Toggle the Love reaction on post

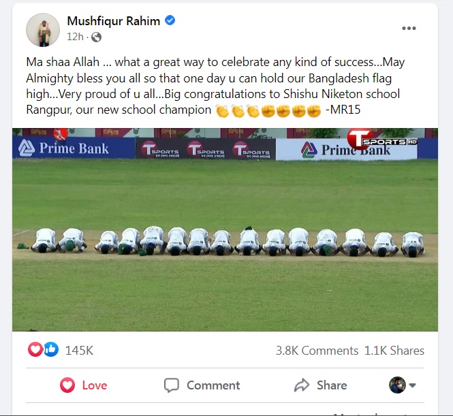pyautogui.click(x=84, y=385)
